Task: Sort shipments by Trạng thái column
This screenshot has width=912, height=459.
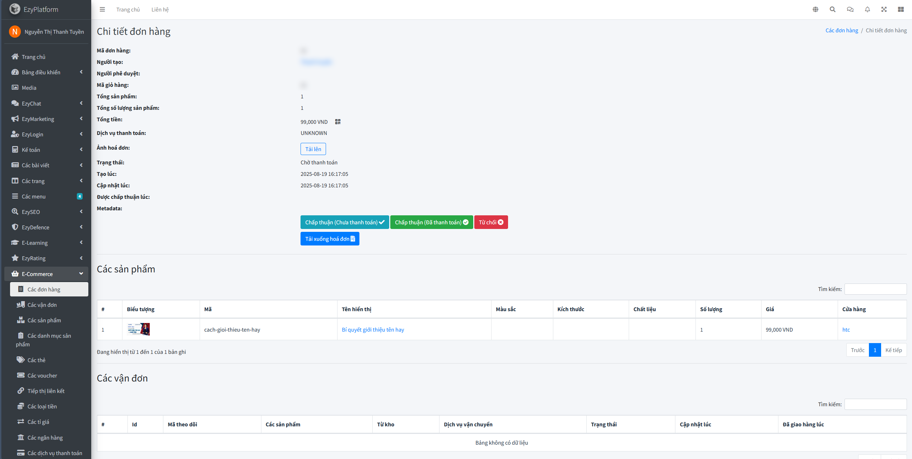Action: (631, 424)
